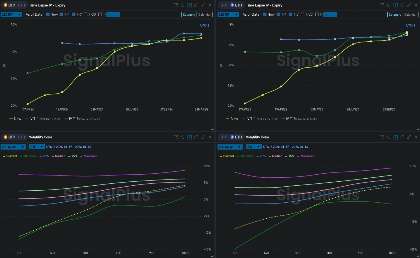420x258 pixels.
Task: Enable the T-30 checkbox in BTC Time Lapse
Action: coord(86,15)
